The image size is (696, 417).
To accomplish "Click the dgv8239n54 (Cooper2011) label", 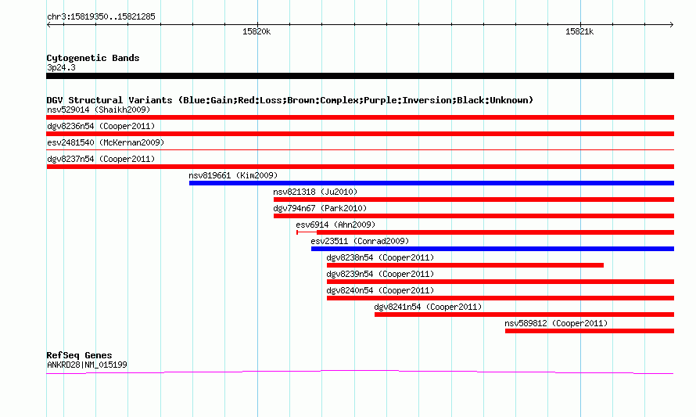I will pos(380,274).
